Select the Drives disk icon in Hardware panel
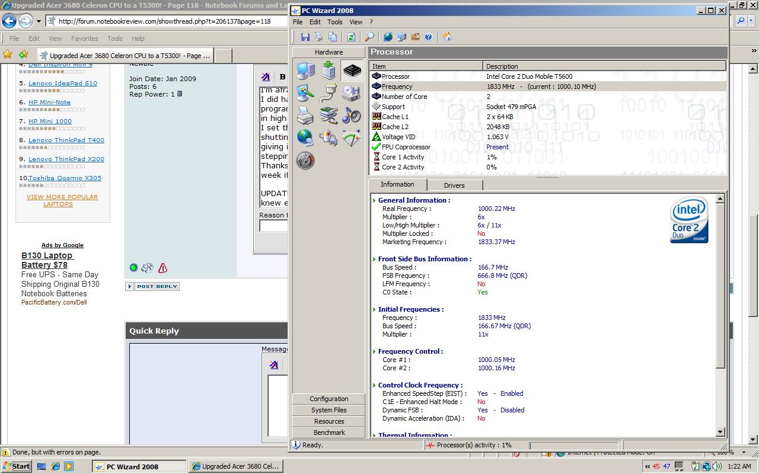This screenshot has height=474, width=759. (352, 94)
